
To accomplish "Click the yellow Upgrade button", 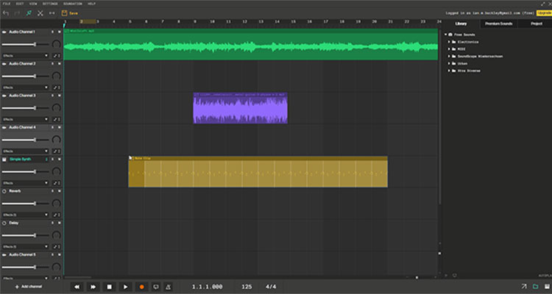I will click(544, 13).
